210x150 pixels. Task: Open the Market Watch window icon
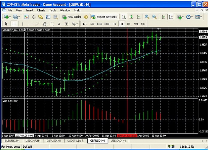click(x=26, y=17)
